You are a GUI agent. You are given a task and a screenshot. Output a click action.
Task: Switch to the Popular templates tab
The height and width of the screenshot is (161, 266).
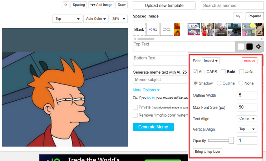pyautogui.click(x=255, y=16)
